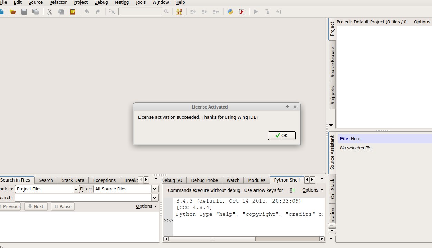
Task: Open the Source menu
Action: (x=36, y=2)
